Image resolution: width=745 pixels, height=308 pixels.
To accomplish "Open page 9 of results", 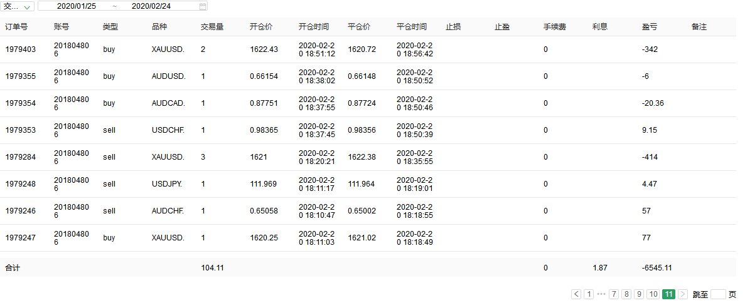I will point(638,294).
